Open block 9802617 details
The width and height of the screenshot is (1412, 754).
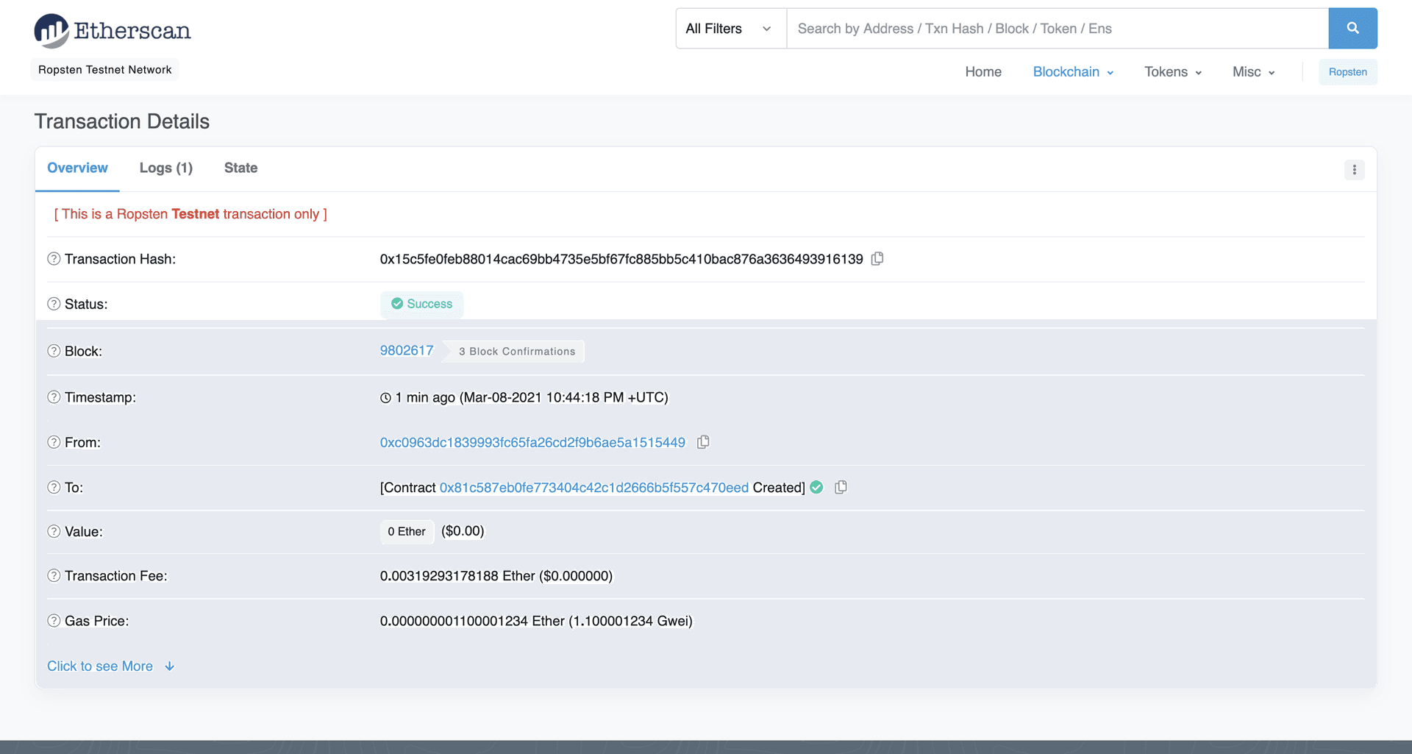coord(406,350)
